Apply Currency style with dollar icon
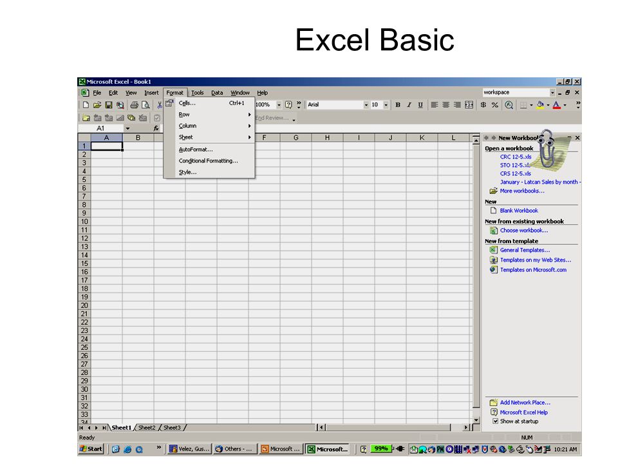618x464 pixels. (483, 105)
